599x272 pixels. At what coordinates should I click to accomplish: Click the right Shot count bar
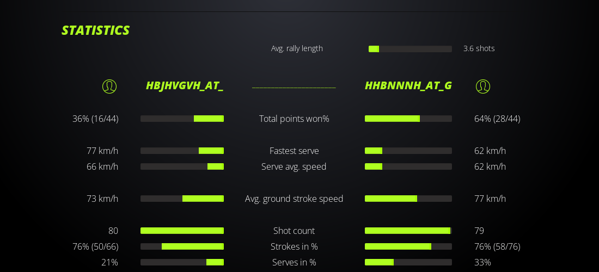(408, 231)
